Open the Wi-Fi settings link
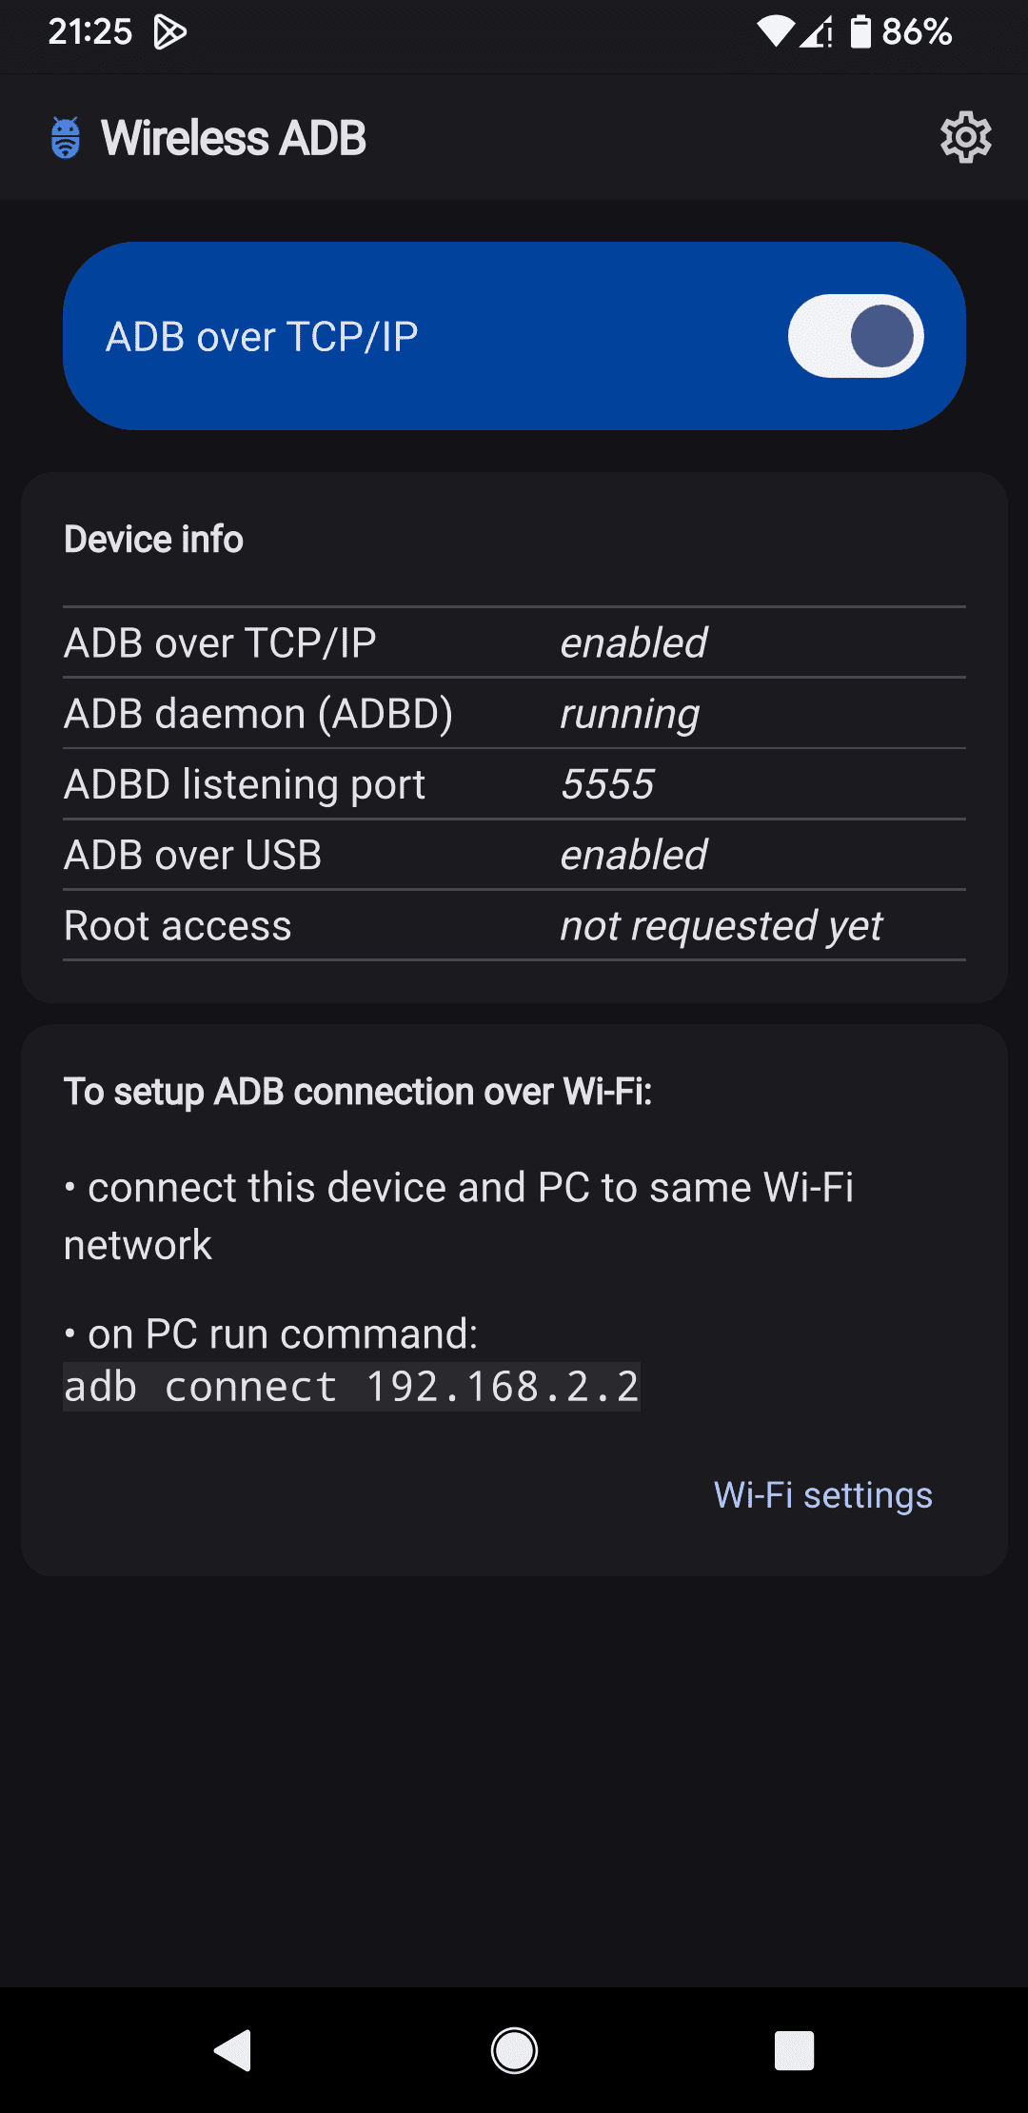Screen dimensions: 1028x2113 823,1494
